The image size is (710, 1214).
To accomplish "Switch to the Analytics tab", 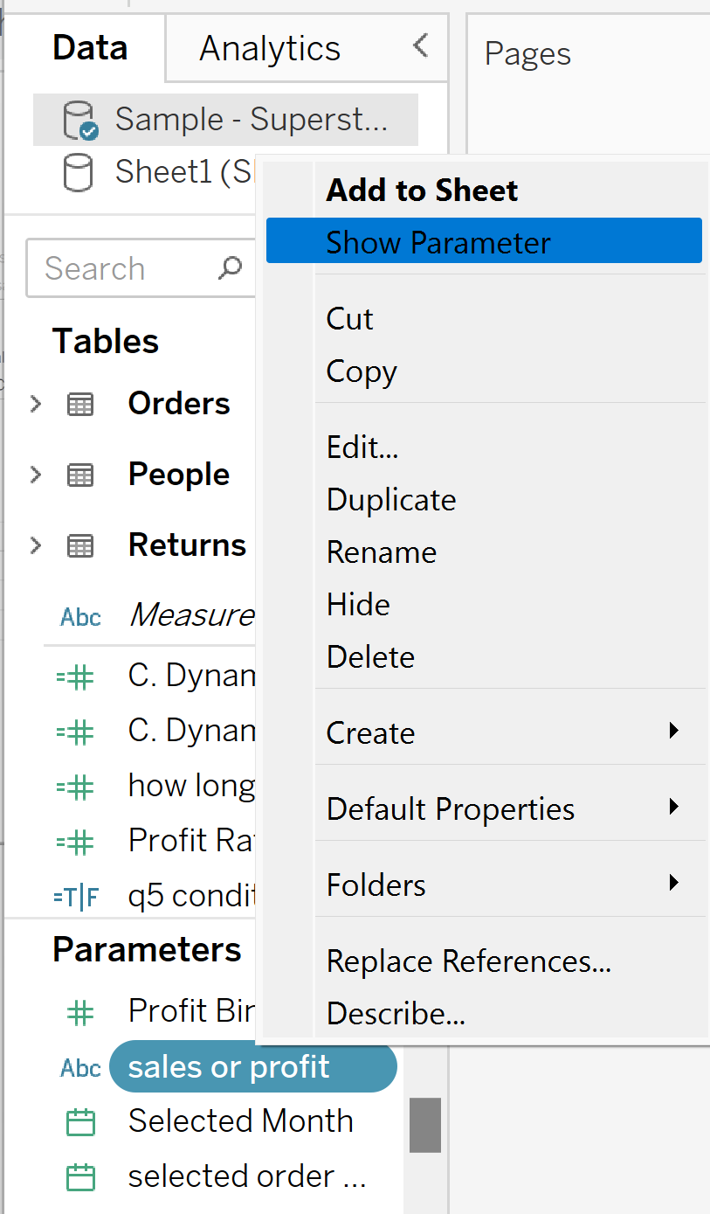I will [x=269, y=48].
